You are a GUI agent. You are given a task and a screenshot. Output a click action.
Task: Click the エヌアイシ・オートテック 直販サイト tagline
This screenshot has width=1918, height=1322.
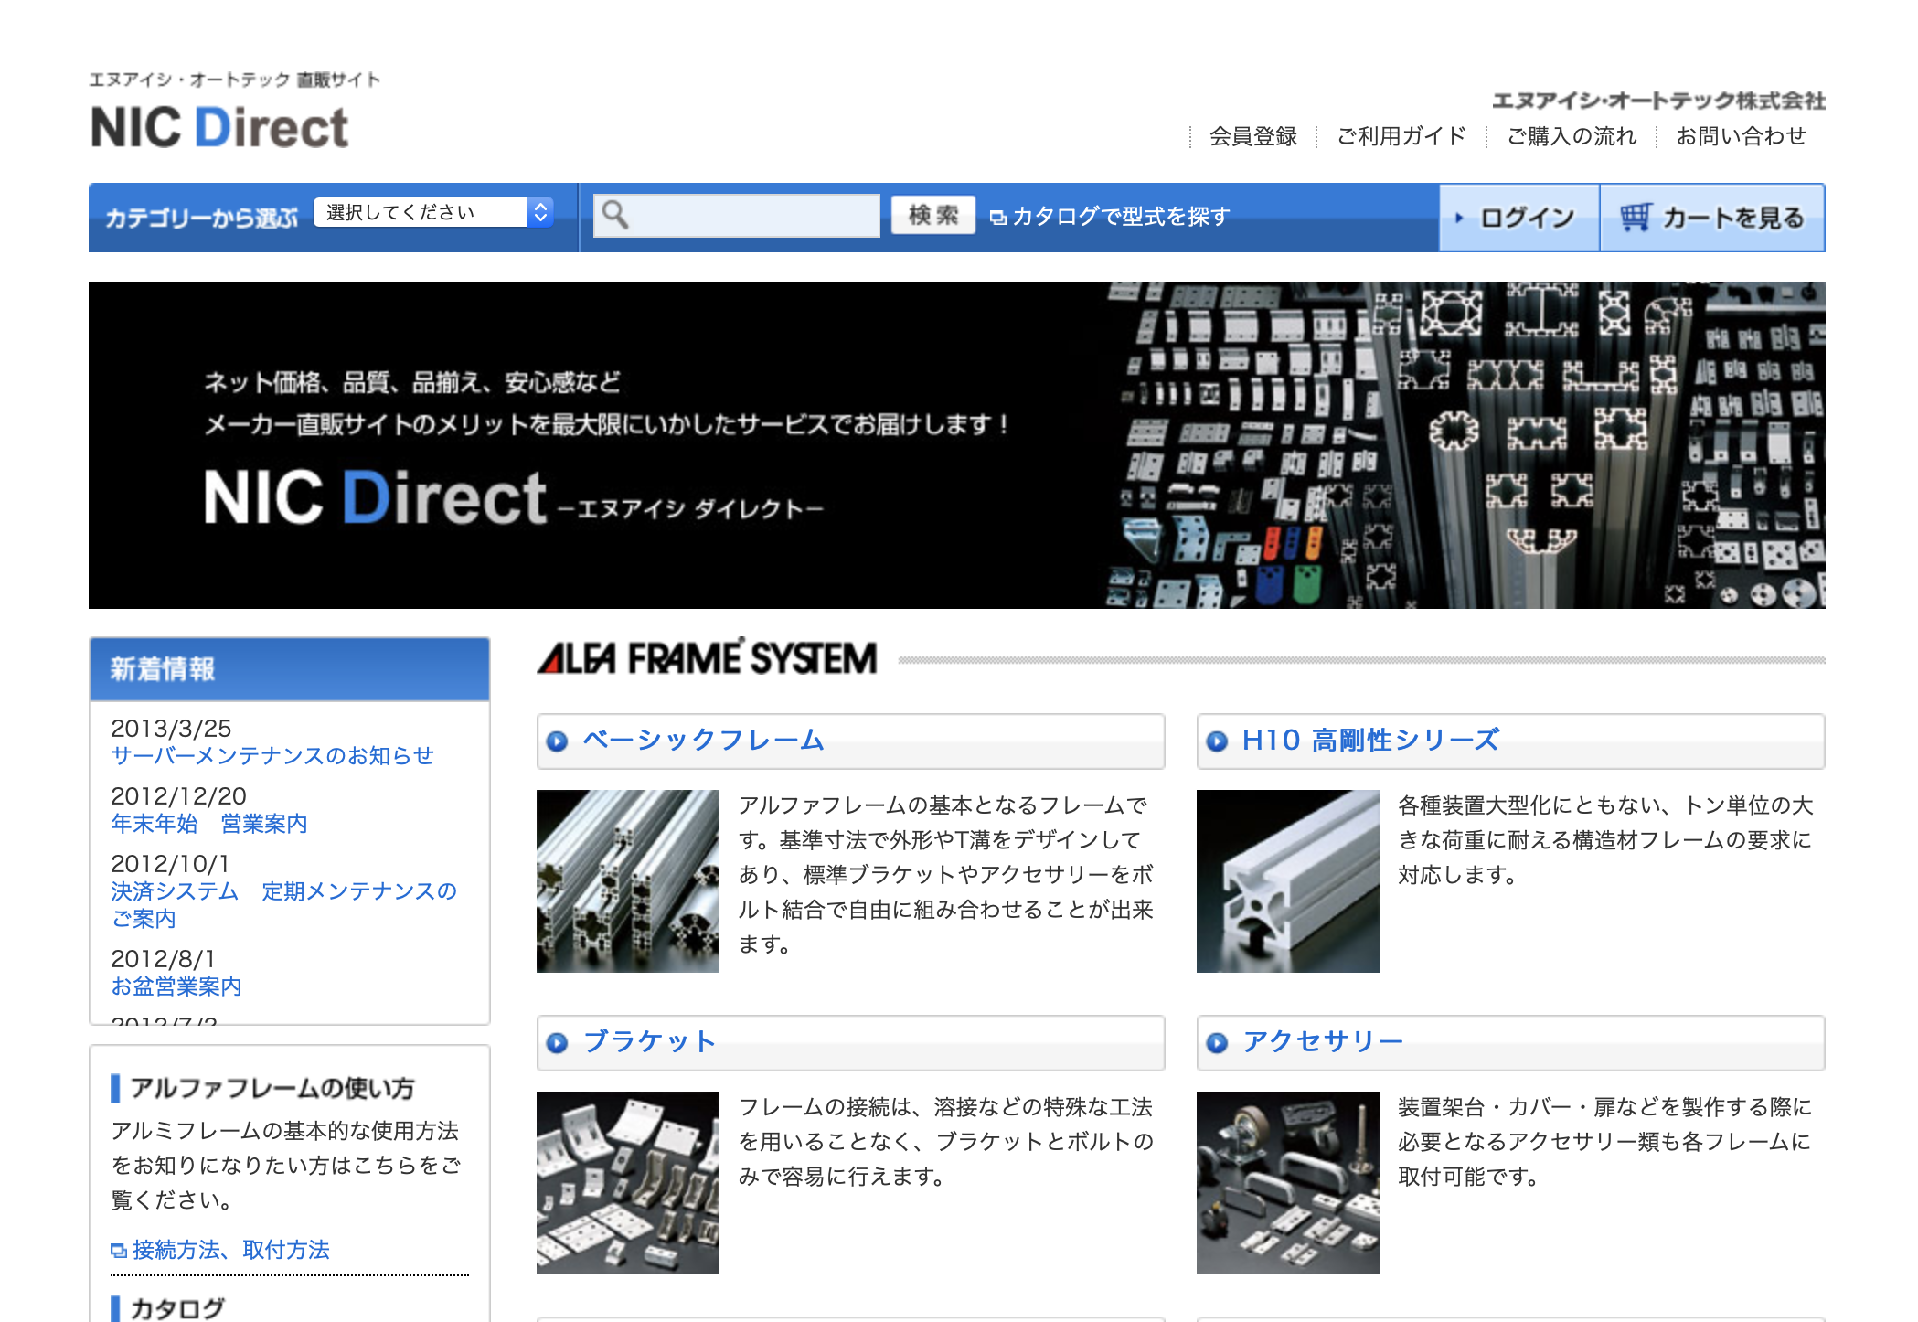234,80
